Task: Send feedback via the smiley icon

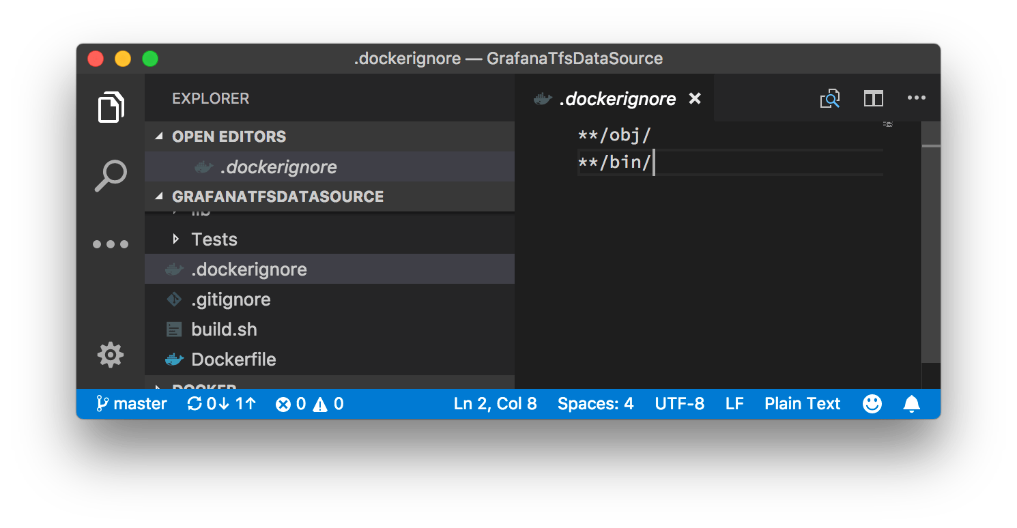Action: coord(872,403)
